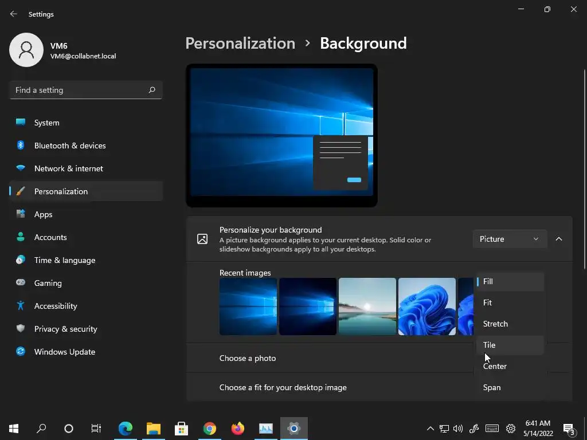
Task: Select the Windows 11 bloom recent image
Action: click(x=427, y=307)
